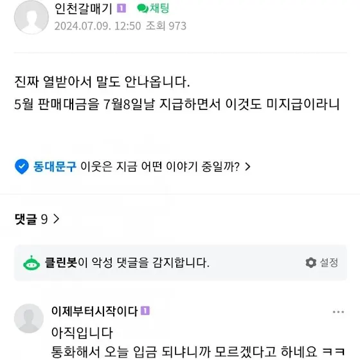Click the green 클린봇 robot icon
This screenshot has height=360, width=360.
(32, 263)
